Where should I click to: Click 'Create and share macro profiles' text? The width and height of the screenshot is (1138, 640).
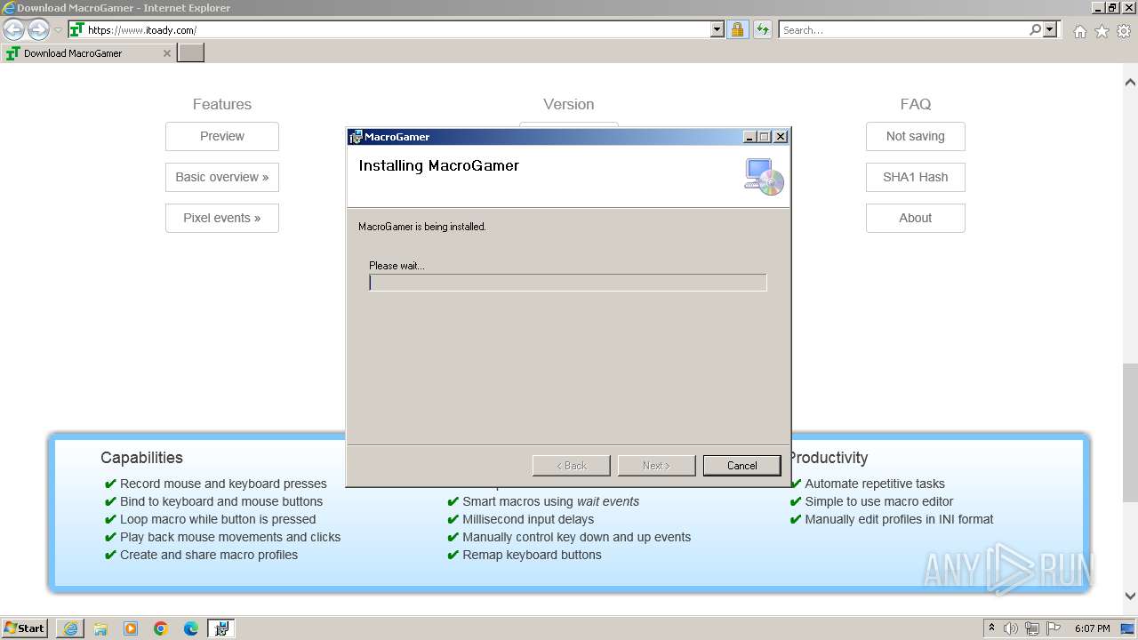(x=209, y=555)
